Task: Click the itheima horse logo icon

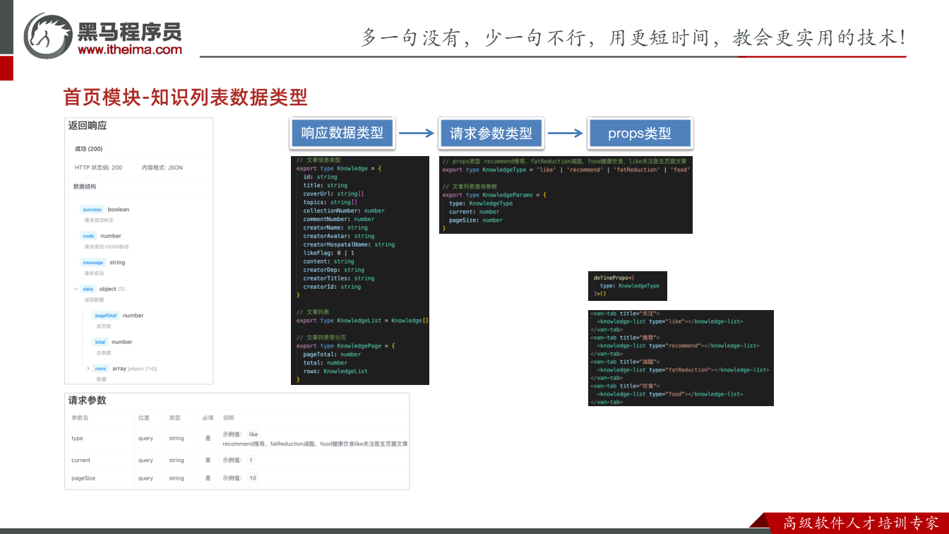Action: click(x=48, y=35)
